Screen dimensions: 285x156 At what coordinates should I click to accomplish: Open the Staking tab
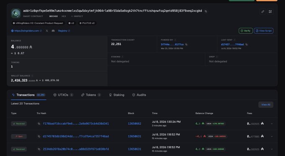[x=117, y=95]
